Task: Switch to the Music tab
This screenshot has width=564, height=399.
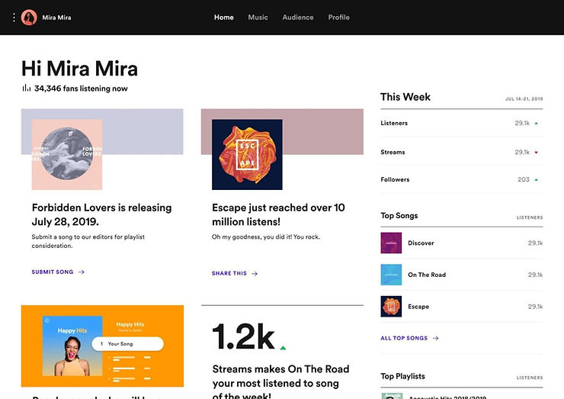Action: pos(258,18)
